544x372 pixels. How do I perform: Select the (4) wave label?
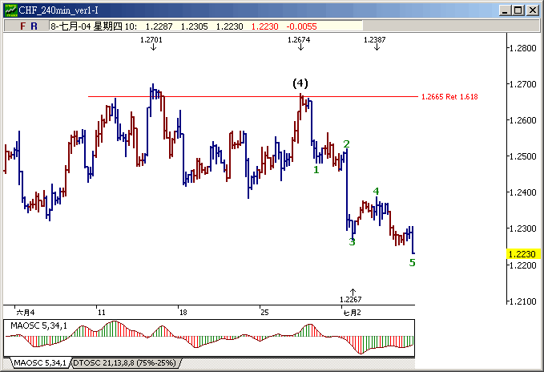[300, 83]
